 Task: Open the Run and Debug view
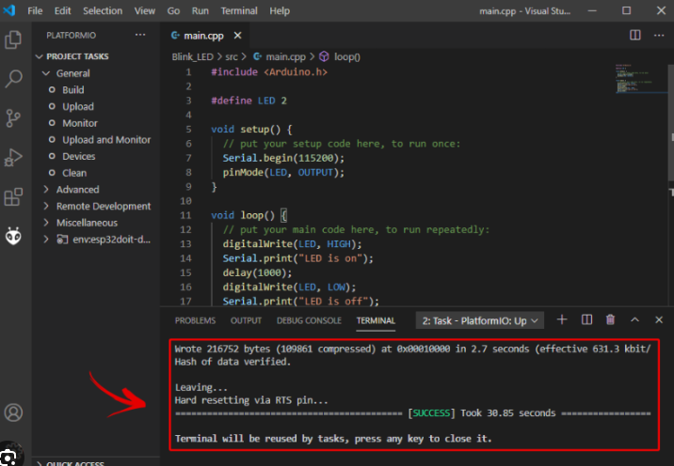tap(14, 158)
